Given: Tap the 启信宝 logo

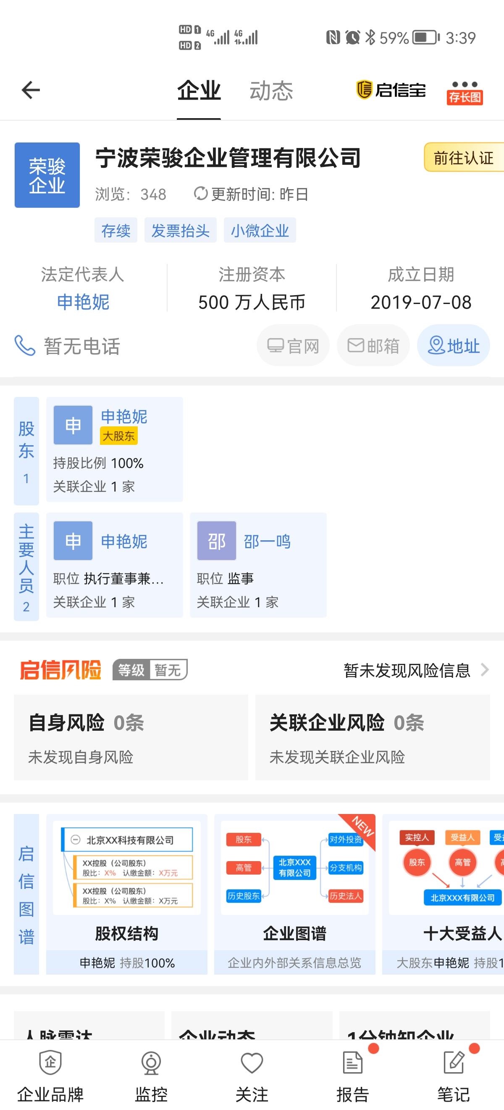Looking at the screenshot, I should coord(391,90).
